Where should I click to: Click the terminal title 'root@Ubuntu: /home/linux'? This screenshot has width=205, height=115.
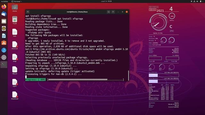tap(77, 12)
